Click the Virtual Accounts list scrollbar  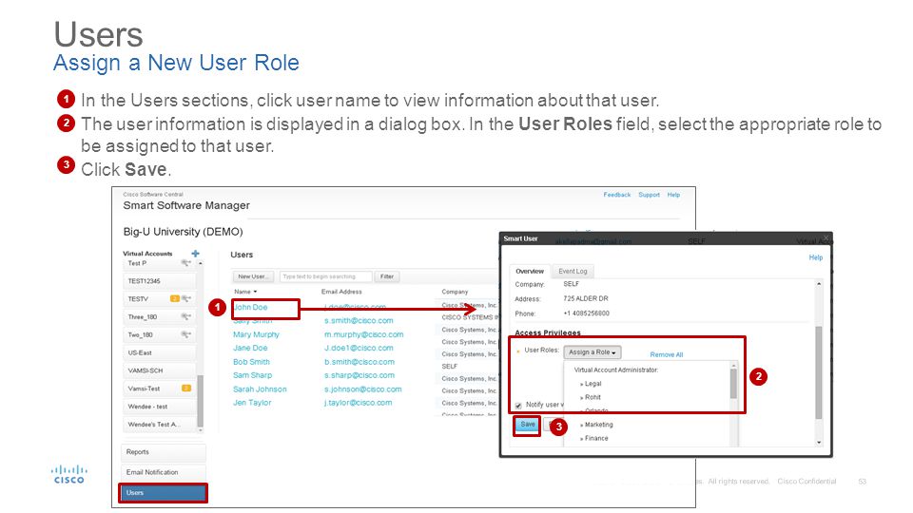pos(201,401)
